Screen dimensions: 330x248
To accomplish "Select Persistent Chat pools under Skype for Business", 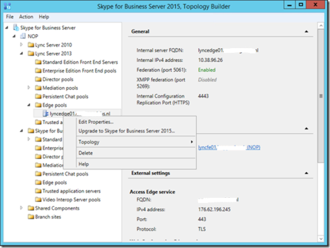I will pyautogui.click(x=65, y=173).
